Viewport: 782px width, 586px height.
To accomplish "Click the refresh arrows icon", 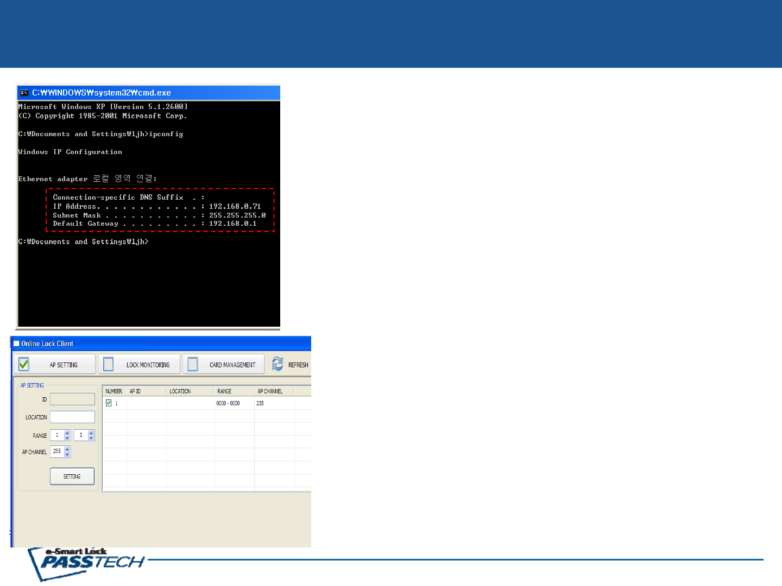I will 278,364.
